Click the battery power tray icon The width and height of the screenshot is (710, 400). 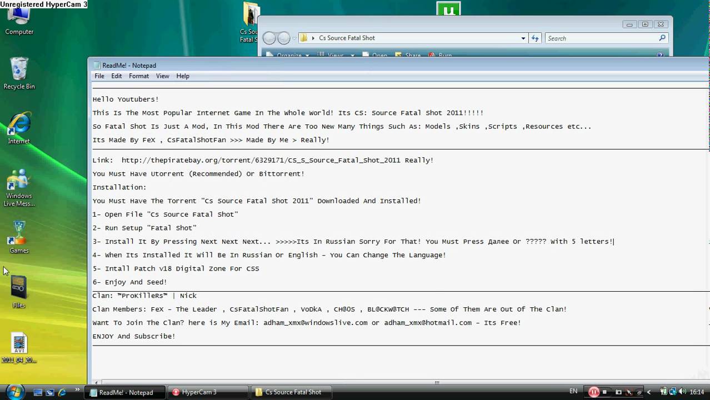point(663,392)
